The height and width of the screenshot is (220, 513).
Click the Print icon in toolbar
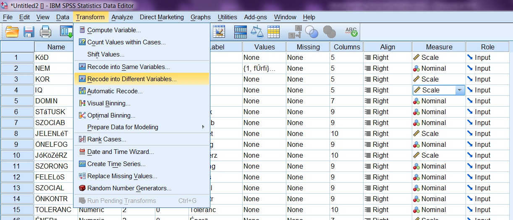pos(45,32)
